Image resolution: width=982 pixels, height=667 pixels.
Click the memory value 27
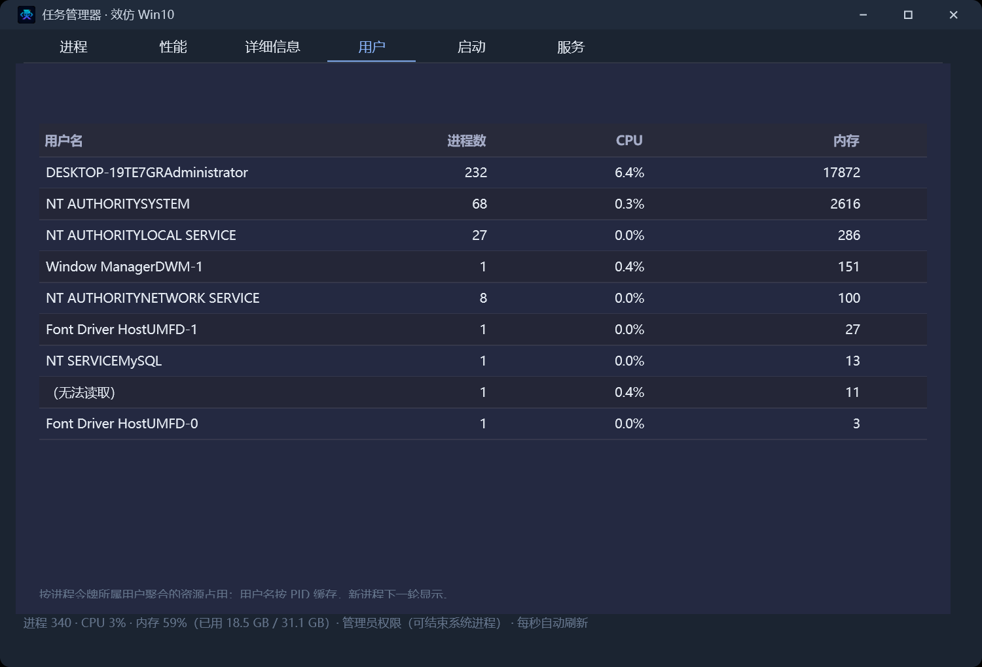852,330
